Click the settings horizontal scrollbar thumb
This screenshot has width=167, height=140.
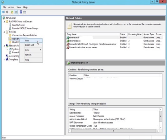pyautogui.click(x=113, y=131)
